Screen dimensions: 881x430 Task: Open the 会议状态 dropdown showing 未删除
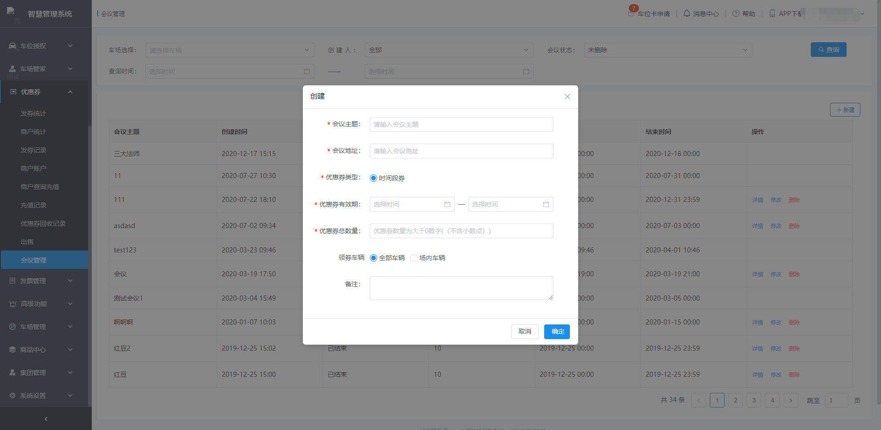click(668, 50)
